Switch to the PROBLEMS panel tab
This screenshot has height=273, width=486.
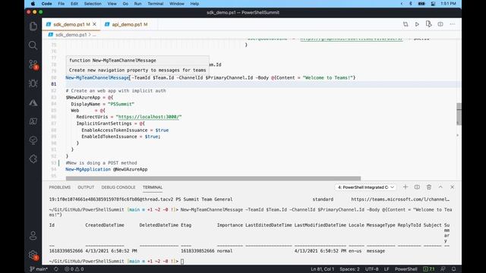(x=60, y=187)
